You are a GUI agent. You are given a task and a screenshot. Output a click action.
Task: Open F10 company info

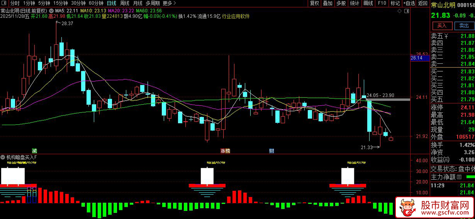coord(382,3)
